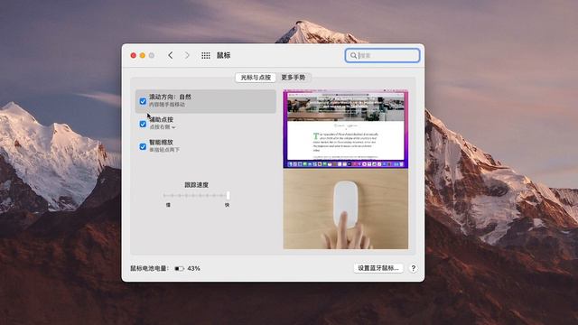Open help with question mark button

pyautogui.click(x=414, y=268)
